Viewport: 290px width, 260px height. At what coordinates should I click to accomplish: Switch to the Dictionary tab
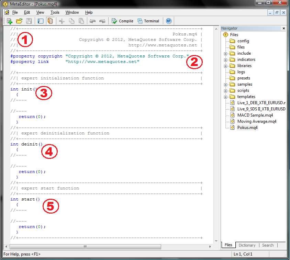pos(247,245)
